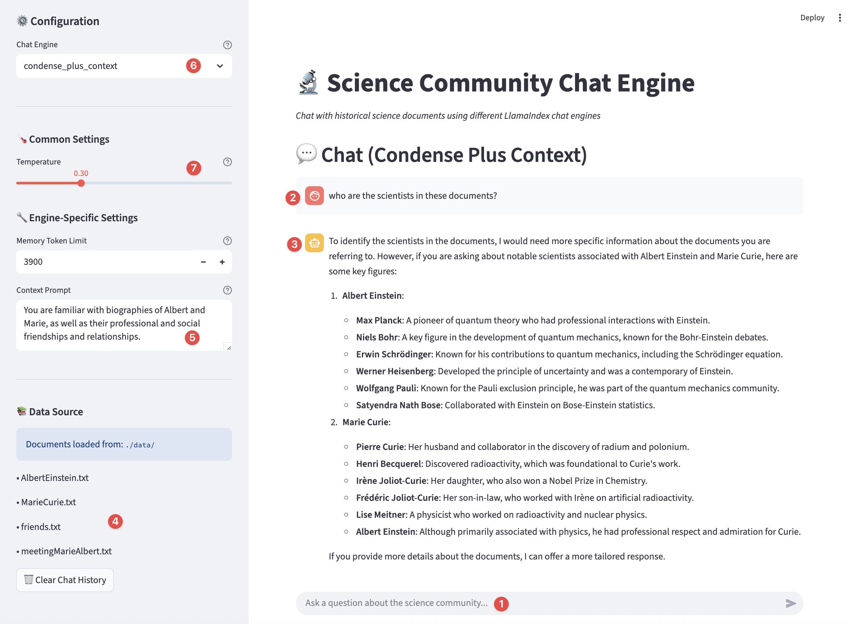This screenshot has width=847, height=624.
Task: Click the Context Prompt resize handle
Action: 229,347
